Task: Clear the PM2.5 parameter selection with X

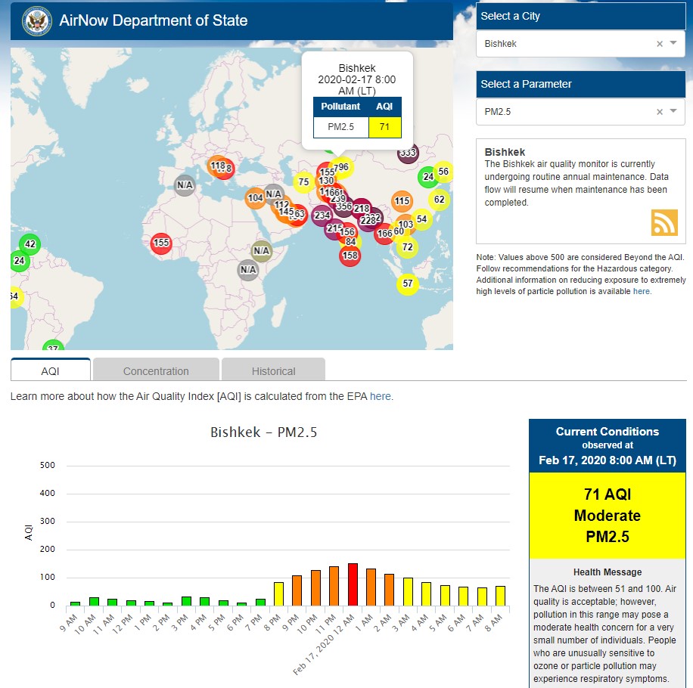Action: 659,112
